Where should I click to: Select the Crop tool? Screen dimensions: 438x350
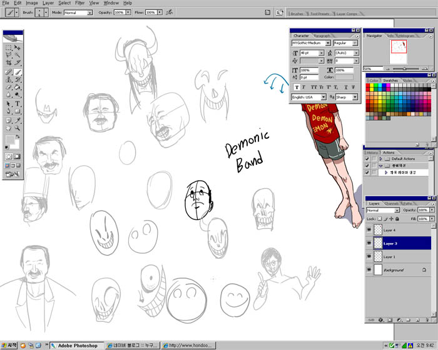pos(9,62)
